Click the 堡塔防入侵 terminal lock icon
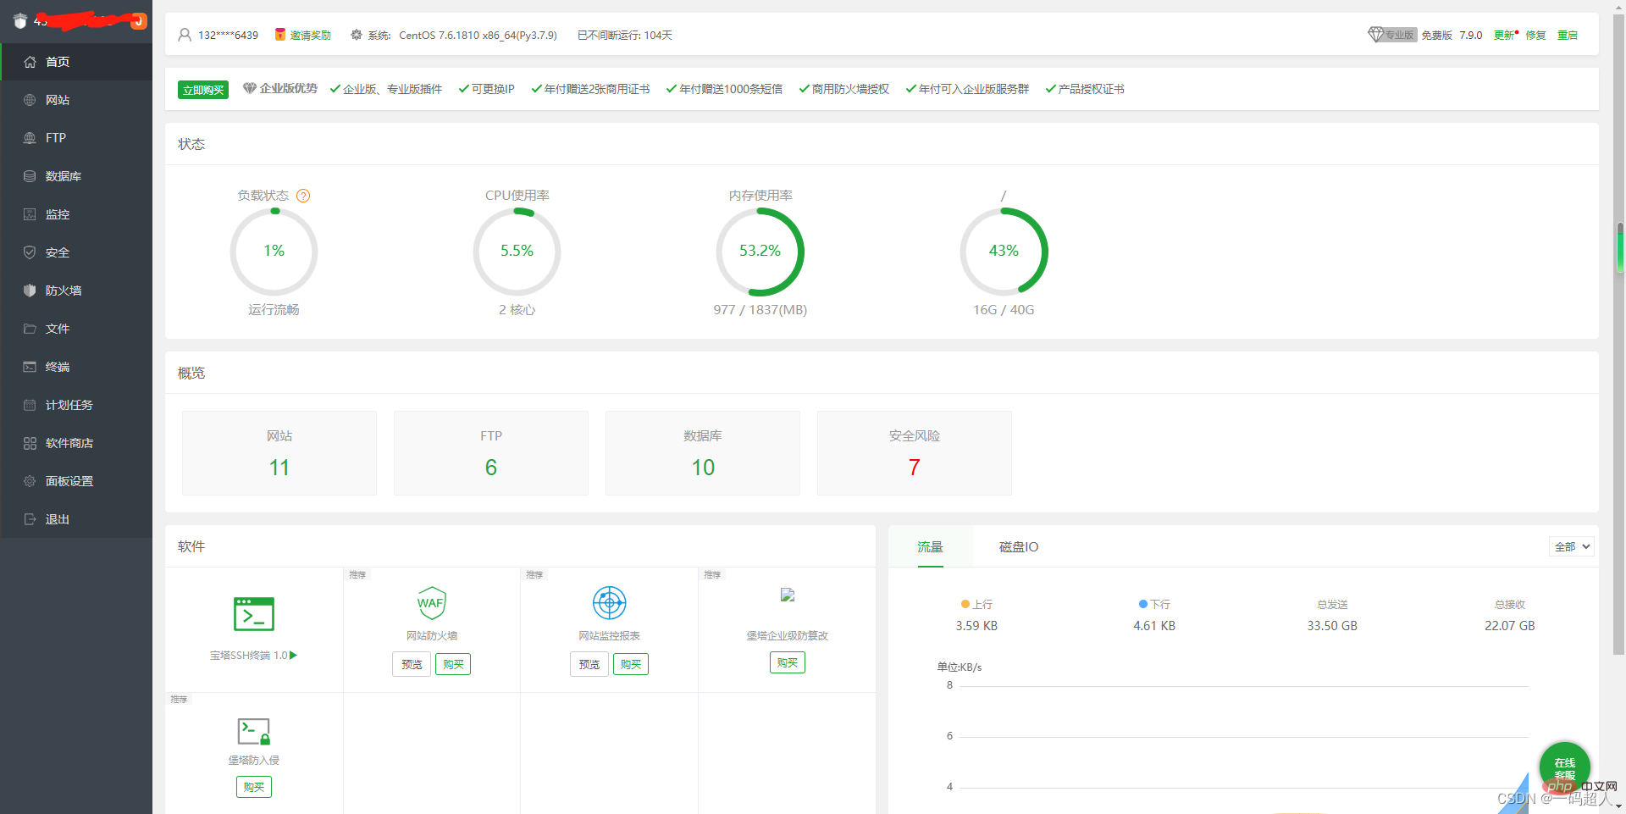Image resolution: width=1626 pixels, height=814 pixels. [x=254, y=731]
